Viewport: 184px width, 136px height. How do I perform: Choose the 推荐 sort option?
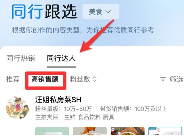click(13, 79)
